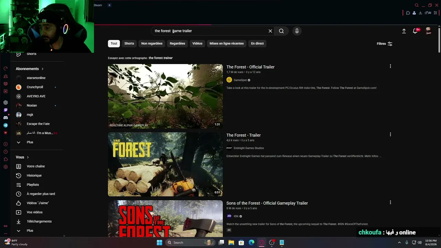Open the Abonnements section header
Viewport: 441px width, 248px height.
(x=30, y=69)
